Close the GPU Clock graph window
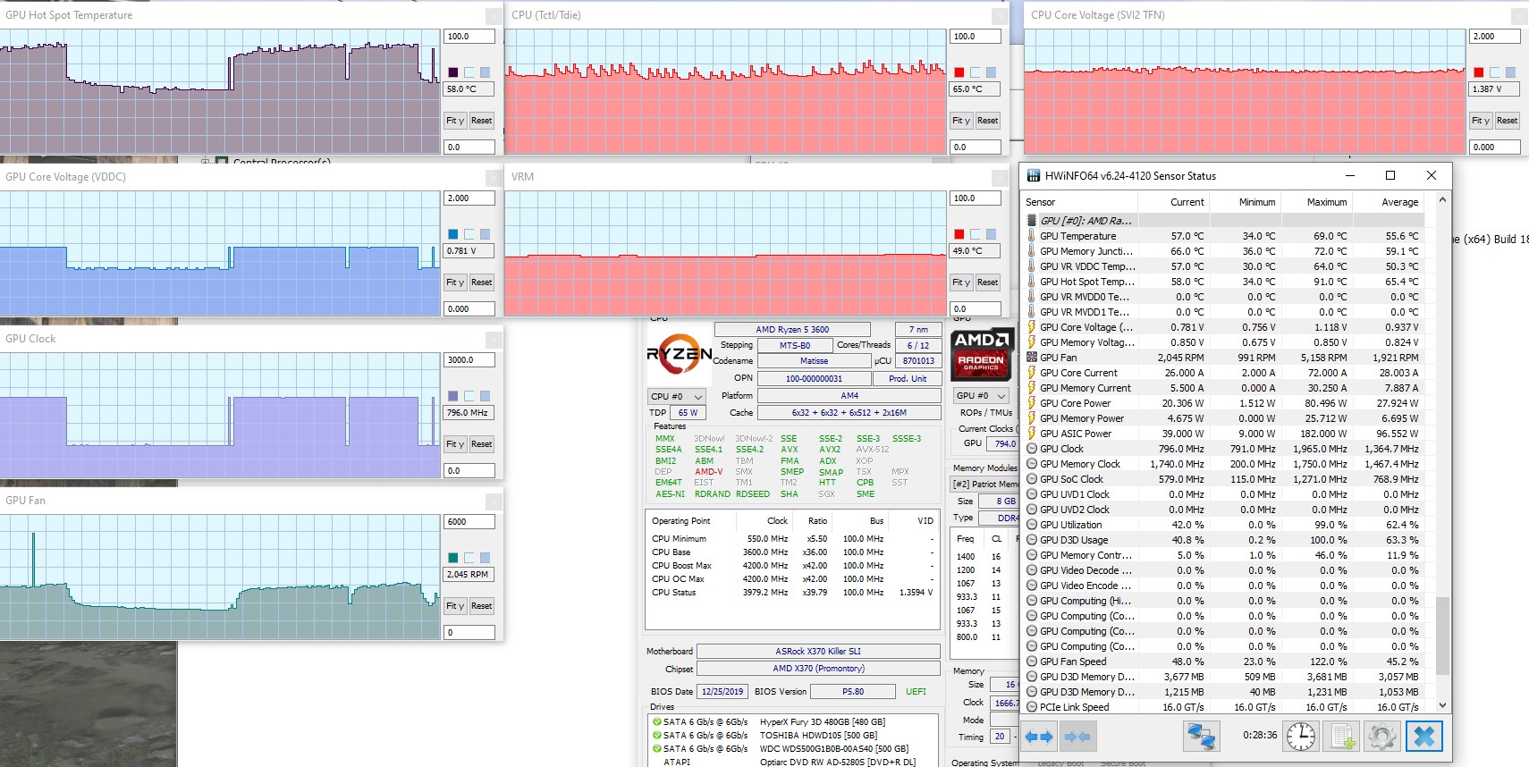The height and width of the screenshot is (767, 1529). [493, 340]
